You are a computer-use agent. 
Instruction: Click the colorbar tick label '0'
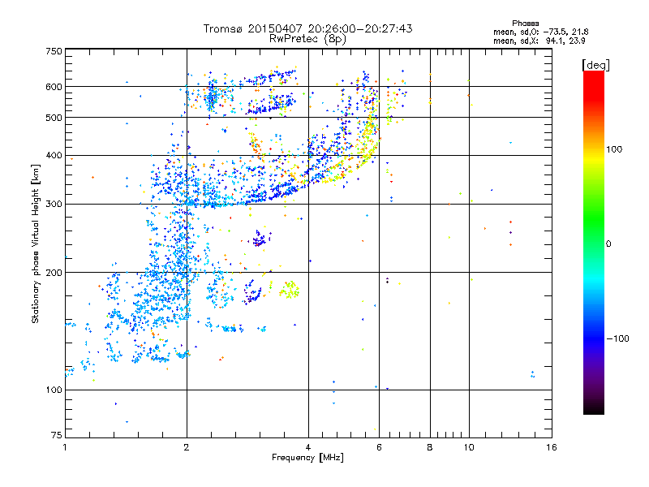(x=608, y=244)
